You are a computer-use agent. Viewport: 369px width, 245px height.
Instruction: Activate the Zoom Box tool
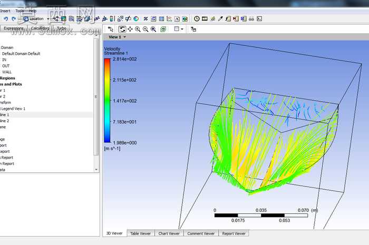145,29
